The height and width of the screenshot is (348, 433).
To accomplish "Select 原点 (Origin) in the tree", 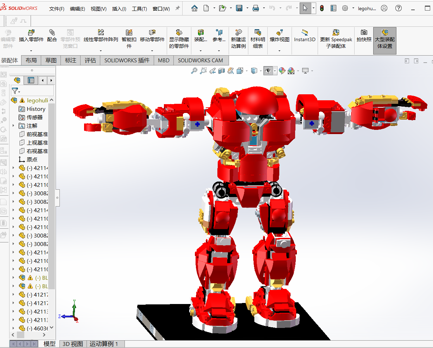I will (x=28, y=159).
